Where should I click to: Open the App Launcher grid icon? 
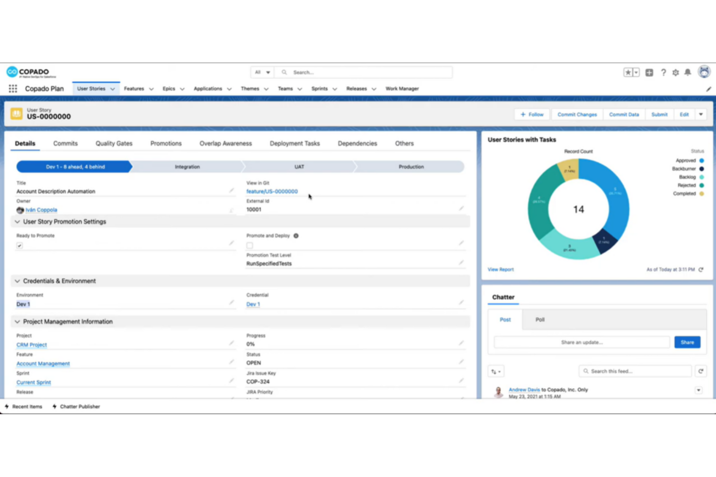click(x=13, y=88)
